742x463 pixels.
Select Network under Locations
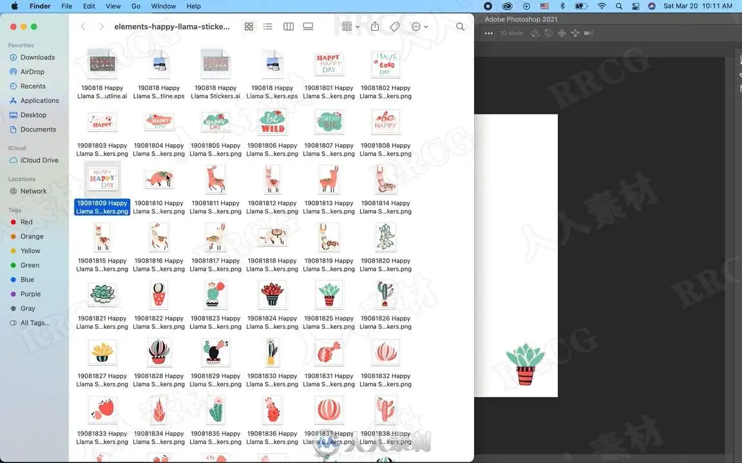28,192
